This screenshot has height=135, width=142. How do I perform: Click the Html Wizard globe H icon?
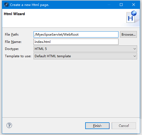[x=131, y=17]
